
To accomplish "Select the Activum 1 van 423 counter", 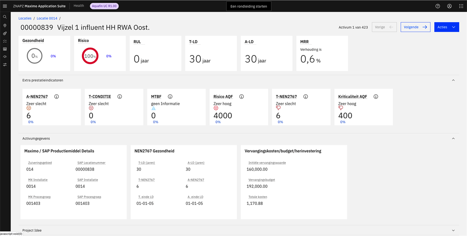I will (x=353, y=27).
